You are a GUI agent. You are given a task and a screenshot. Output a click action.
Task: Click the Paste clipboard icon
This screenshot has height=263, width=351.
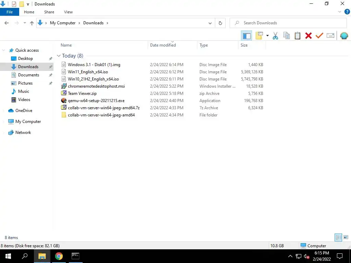(x=297, y=36)
